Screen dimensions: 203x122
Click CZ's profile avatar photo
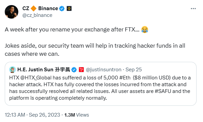pyautogui.click(x=12, y=12)
